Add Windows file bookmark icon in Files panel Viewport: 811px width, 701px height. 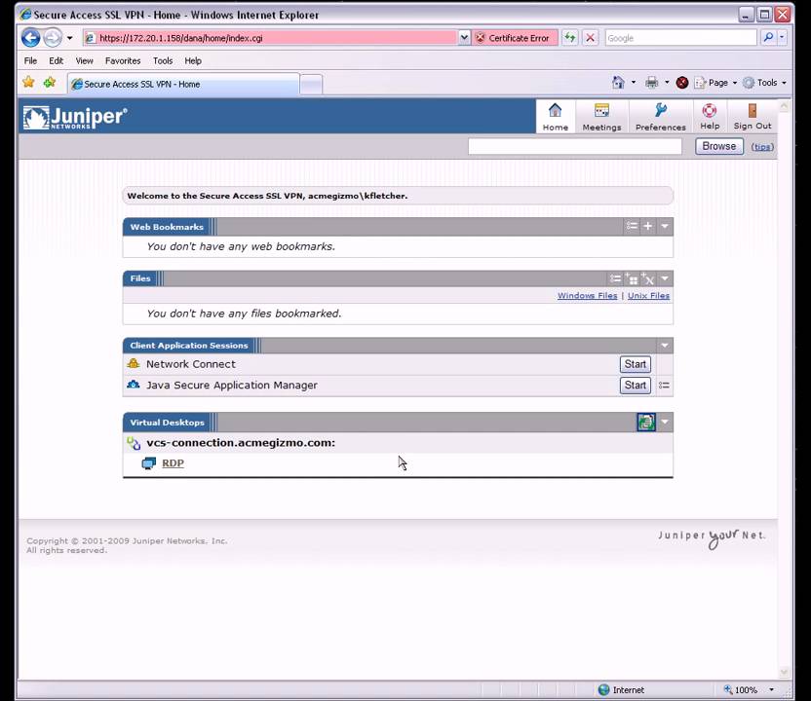[x=631, y=279]
